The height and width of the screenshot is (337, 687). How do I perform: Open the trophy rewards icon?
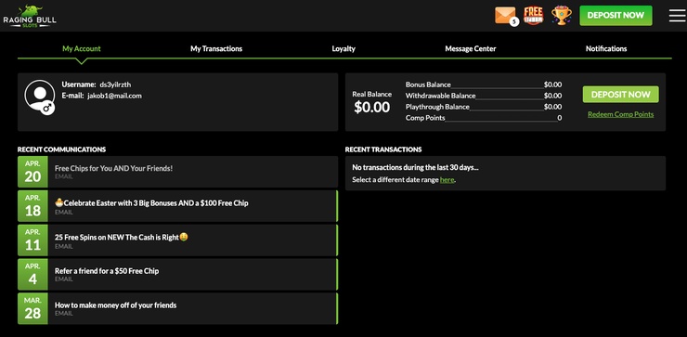[x=562, y=16]
